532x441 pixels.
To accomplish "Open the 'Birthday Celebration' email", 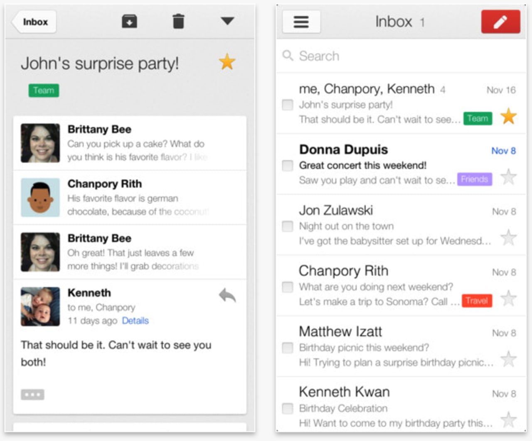I will pyautogui.click(x=401, y=405).
